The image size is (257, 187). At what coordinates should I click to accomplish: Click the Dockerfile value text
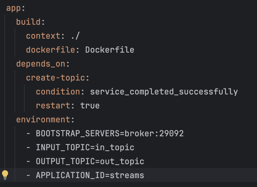pyautogui.click(x=110, y=50)
